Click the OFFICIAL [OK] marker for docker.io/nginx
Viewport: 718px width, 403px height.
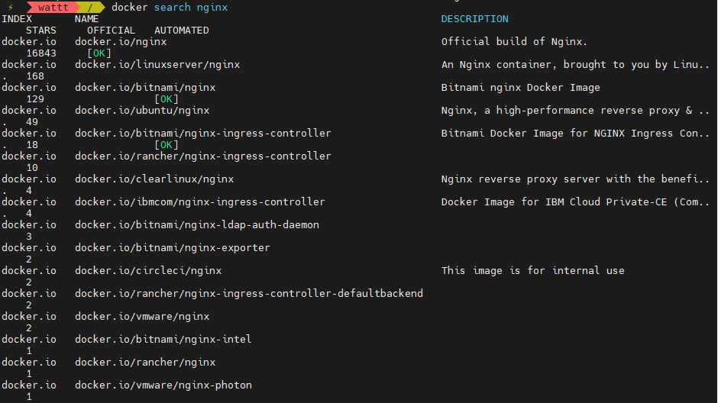tap(99, 53)
